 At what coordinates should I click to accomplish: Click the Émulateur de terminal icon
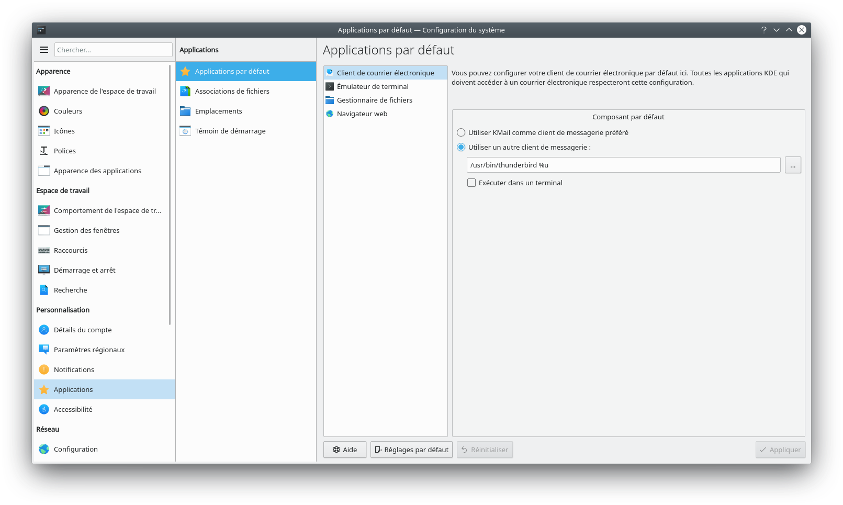pyautogui.click(x=330, y=86)
